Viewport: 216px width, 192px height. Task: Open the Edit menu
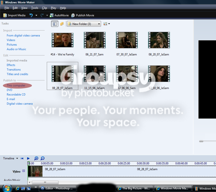coord(15,8)
